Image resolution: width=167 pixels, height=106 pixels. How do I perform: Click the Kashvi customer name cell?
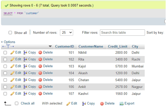pyautogui.click(x=83, y=94)
